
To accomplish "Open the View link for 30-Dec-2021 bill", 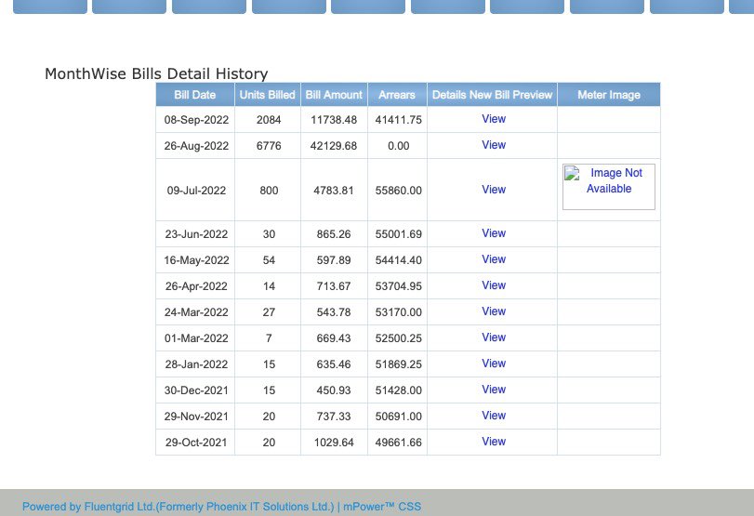I will (x=494, y=389).
